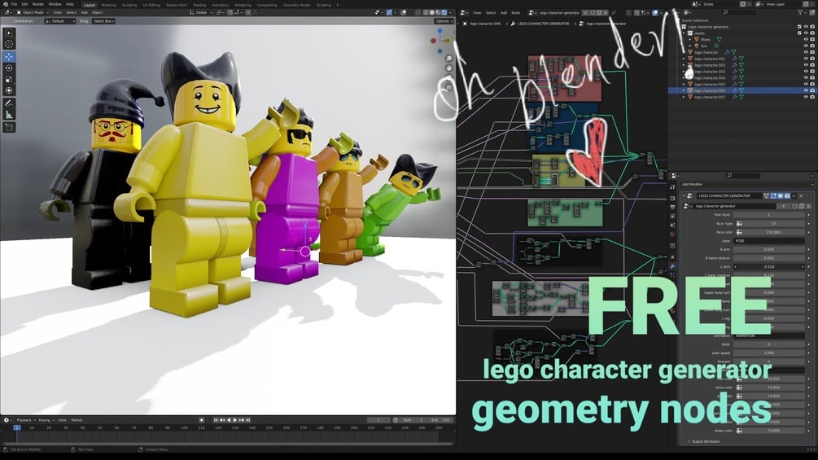
Task: Hide lego character.006 with eye icon
Action: 806,90
